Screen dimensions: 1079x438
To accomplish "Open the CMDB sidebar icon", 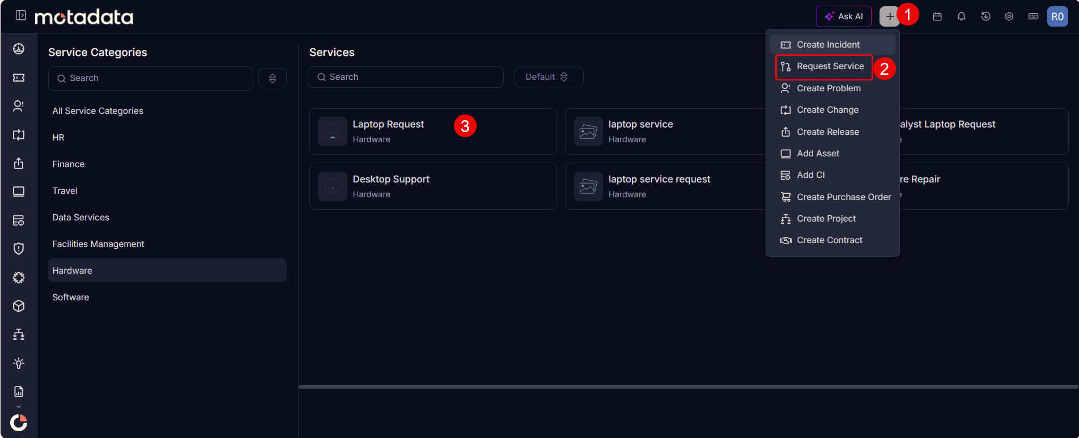I will [19, 220].
